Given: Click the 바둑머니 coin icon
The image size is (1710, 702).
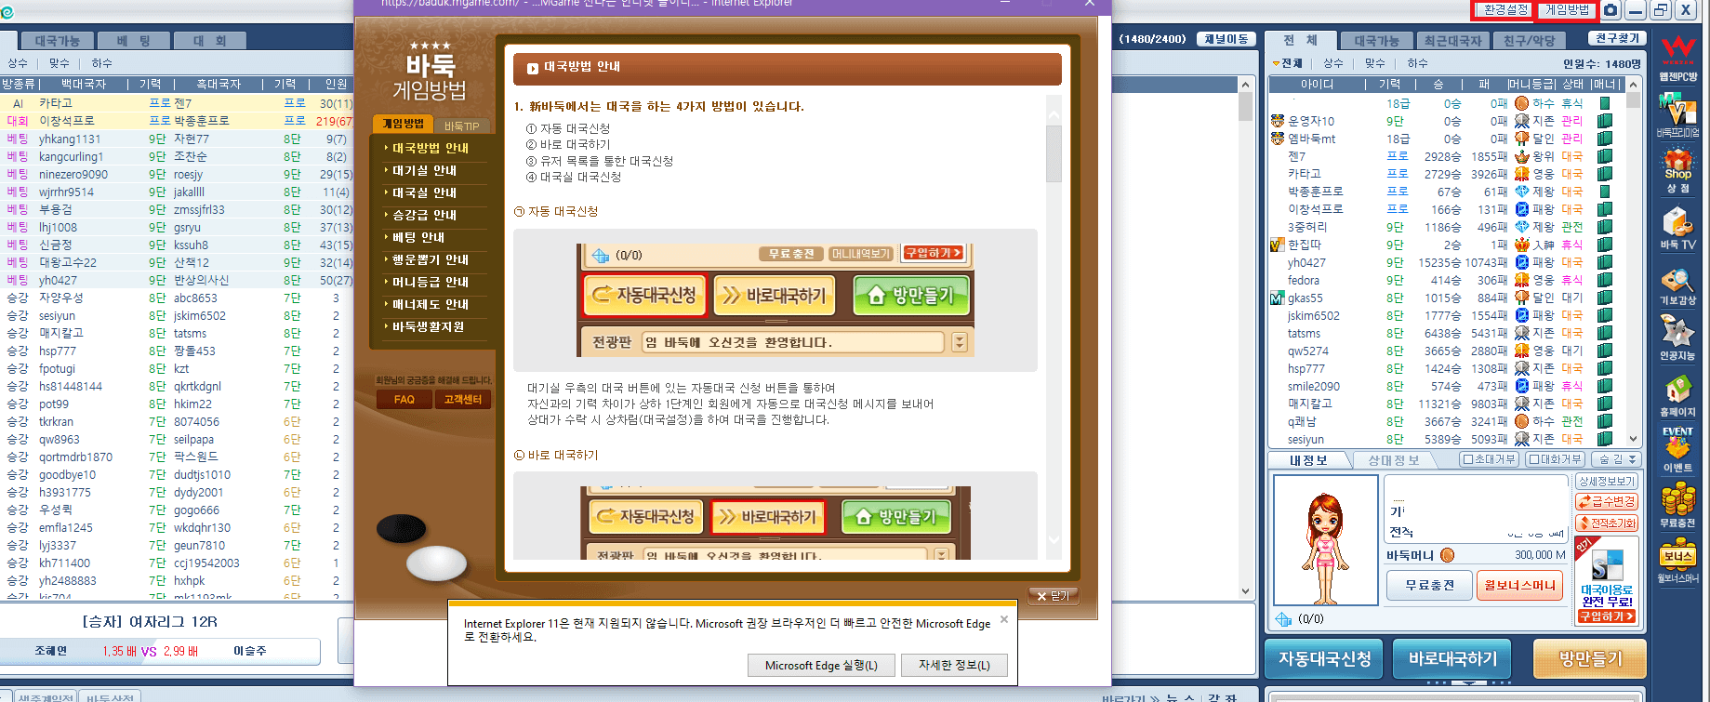Looking at the screenshot, I should (1447, 555).
